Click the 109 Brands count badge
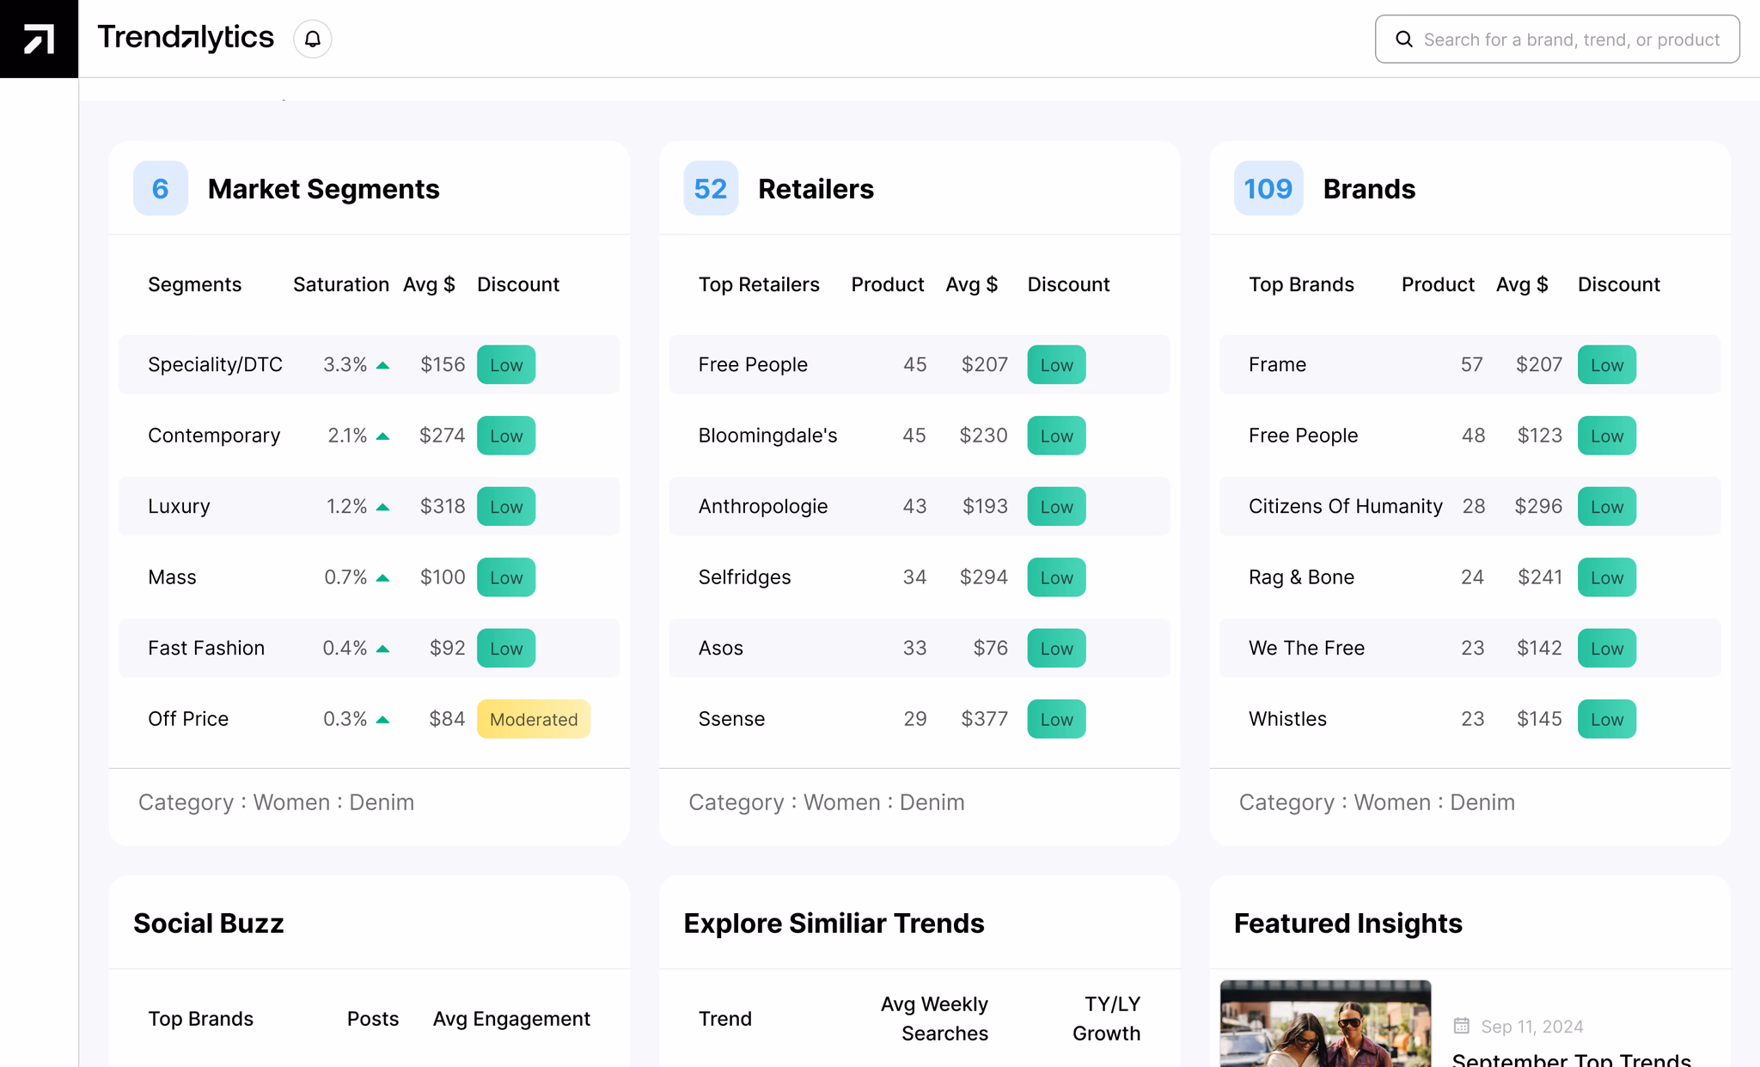Image resolution: width=1760 pixels, height=1067 pixels. [1268, 188]
